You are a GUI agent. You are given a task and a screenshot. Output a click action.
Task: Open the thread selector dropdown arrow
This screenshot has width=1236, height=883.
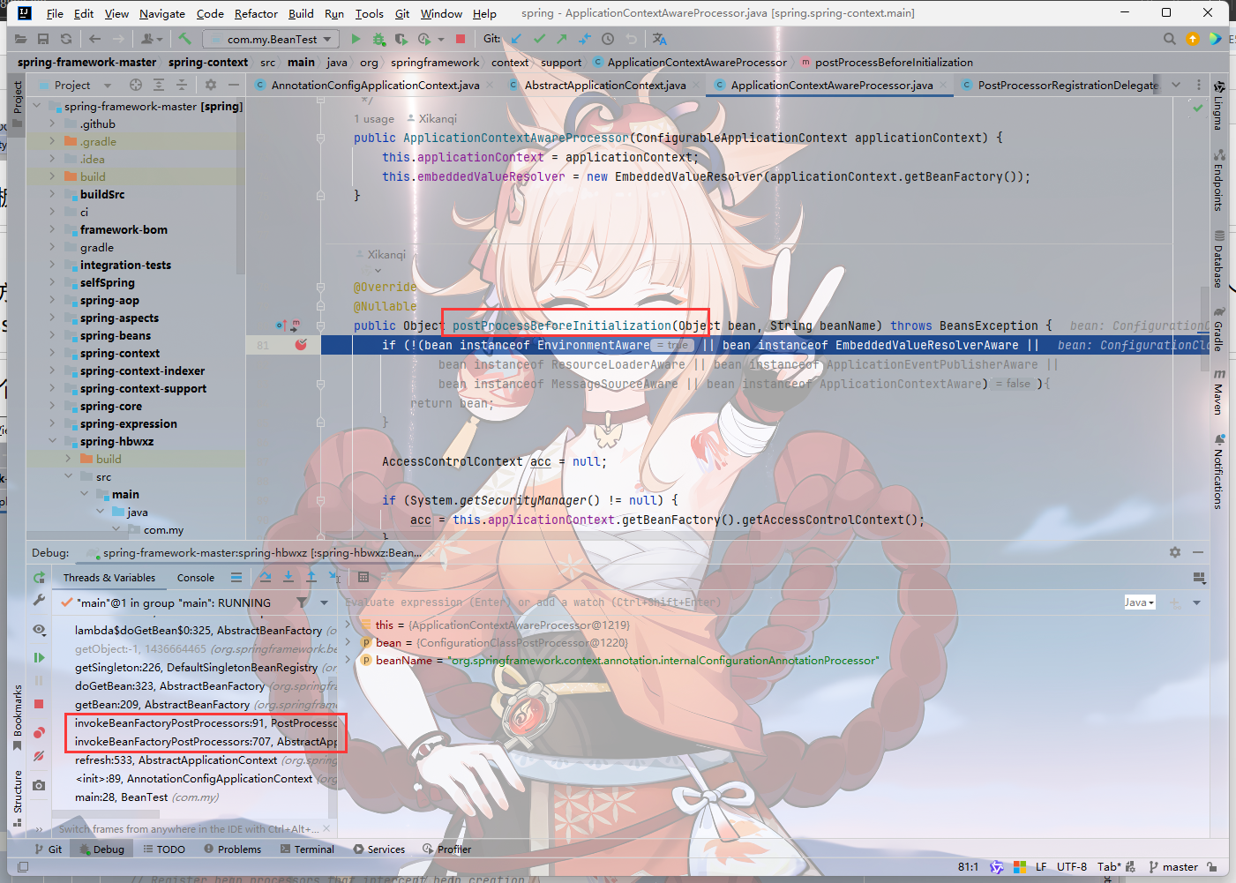[324, 602]
